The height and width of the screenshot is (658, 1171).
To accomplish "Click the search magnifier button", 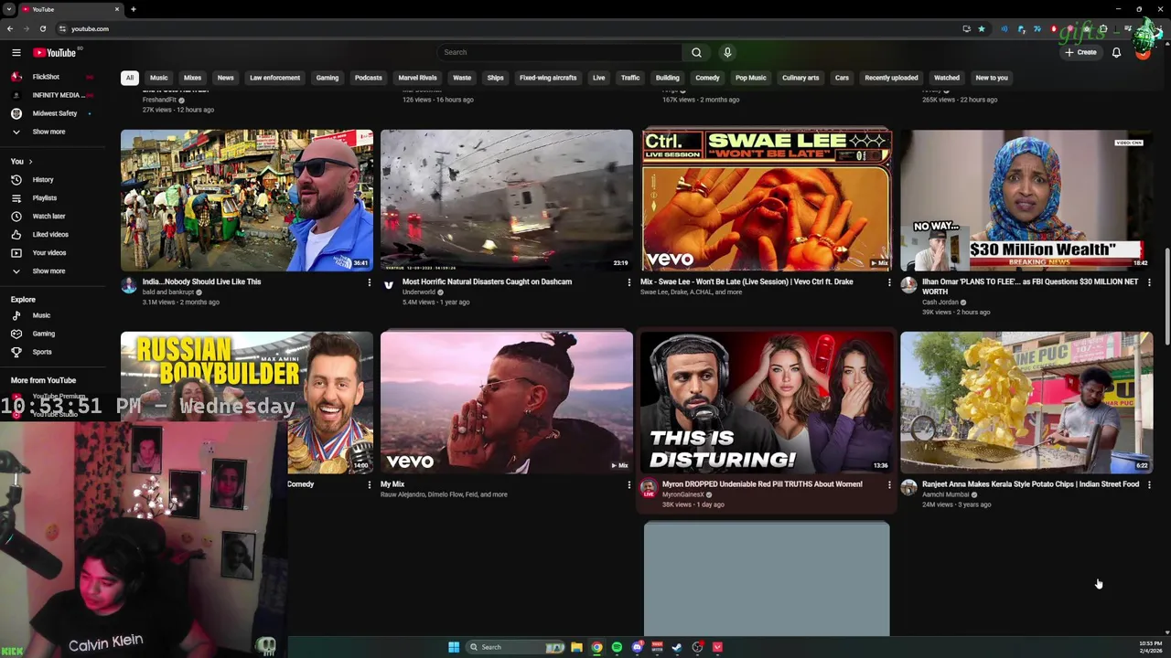I will (x=696, y=52).
